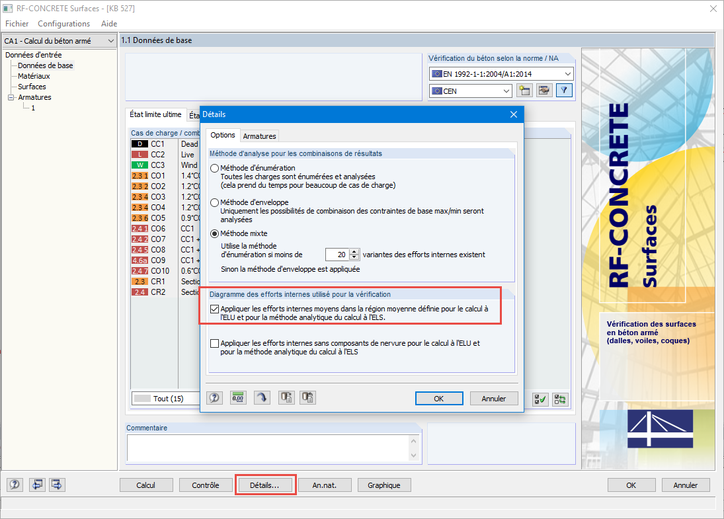Screen dimensions: 724x519
Task: Click inside the Commentaire text box
Action: [268, 448]
